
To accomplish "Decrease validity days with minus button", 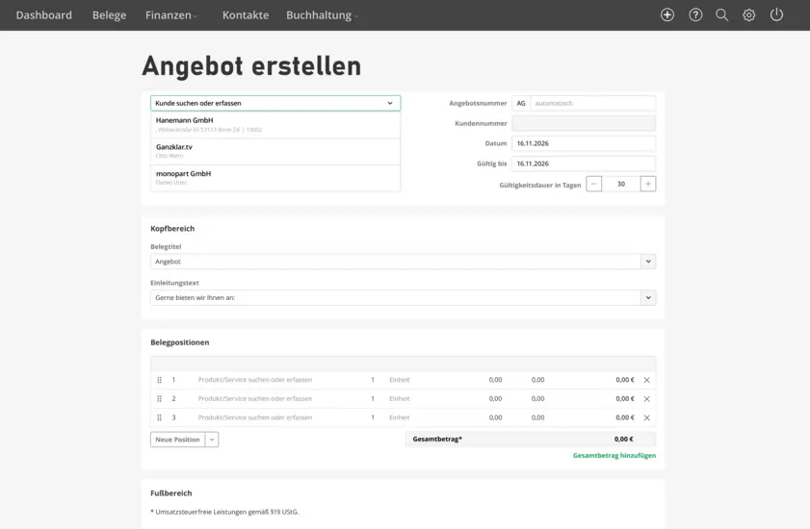I will pos(594,184).
